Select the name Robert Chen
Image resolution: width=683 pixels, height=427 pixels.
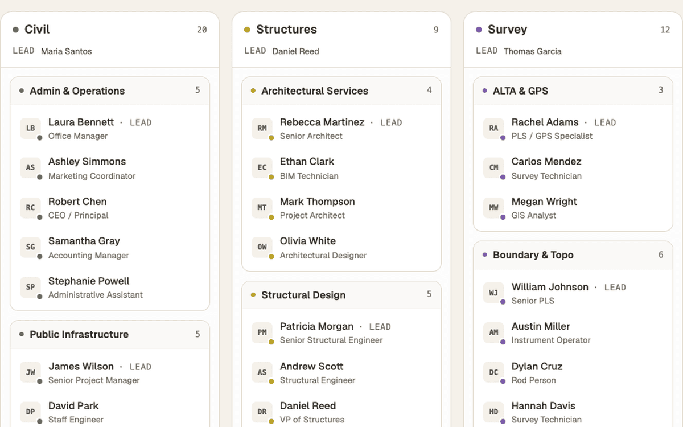77,202
